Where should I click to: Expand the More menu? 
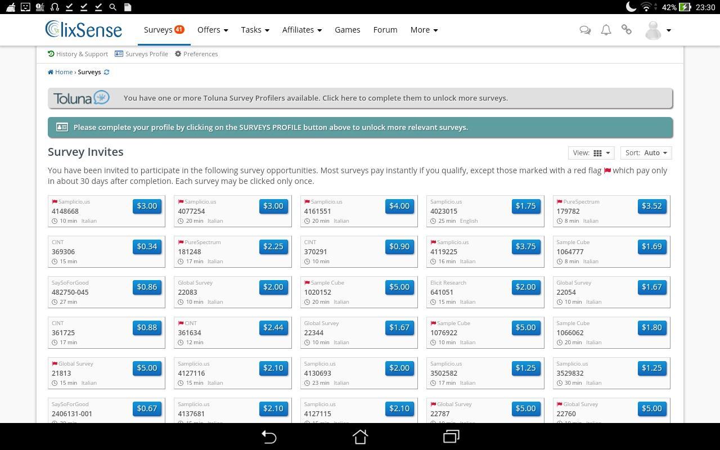424,30
